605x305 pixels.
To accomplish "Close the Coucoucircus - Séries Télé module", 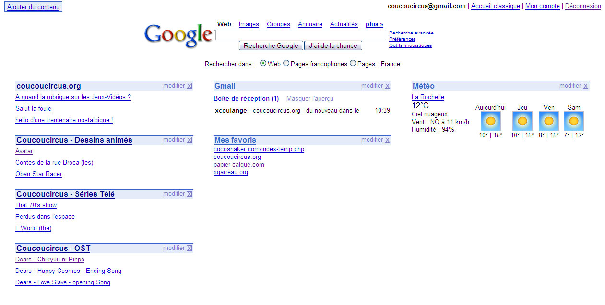I will (189, 194).
